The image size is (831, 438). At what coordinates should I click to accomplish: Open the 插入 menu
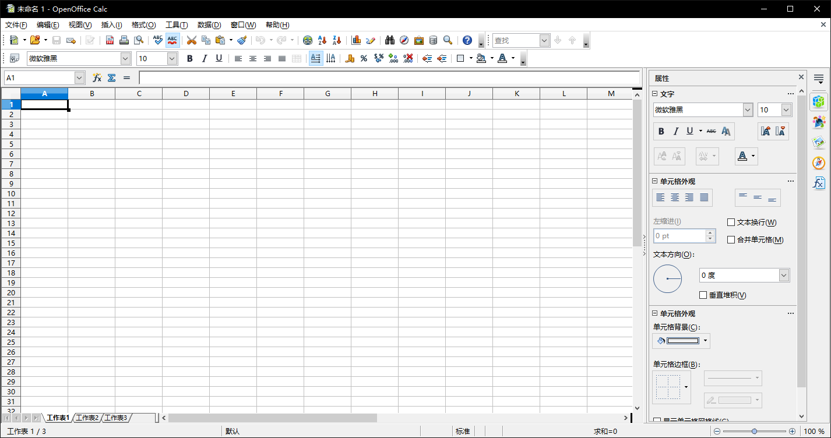(x=110, y=25)
